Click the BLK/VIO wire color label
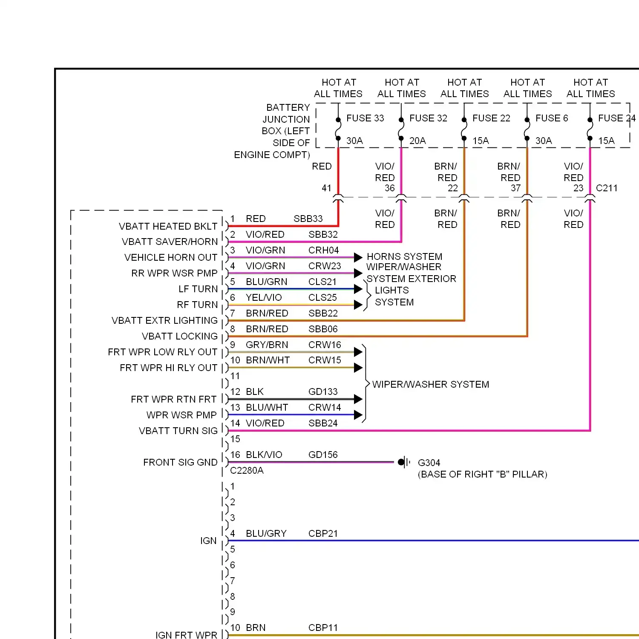639x639 pixels. pyautogui.click(x=264, y=455)
